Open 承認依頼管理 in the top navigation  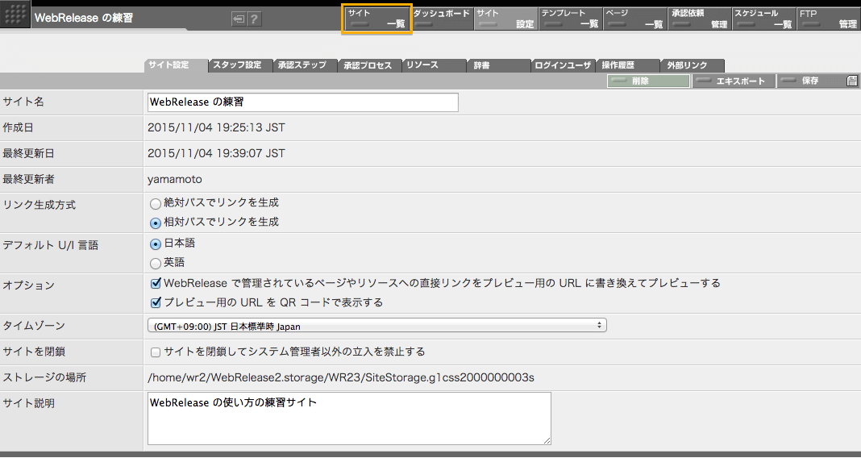[699, 19]
